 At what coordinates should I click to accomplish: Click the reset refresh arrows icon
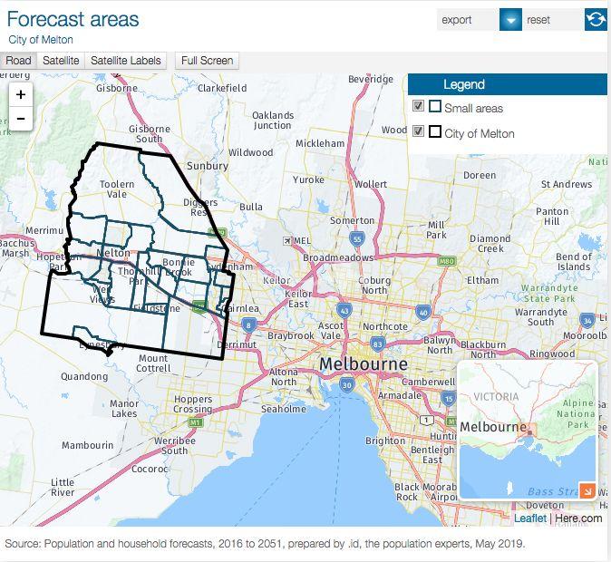(x=596, y=20)
